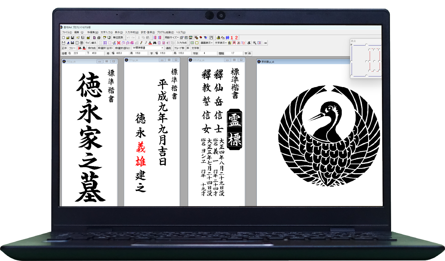Save using the floppy disk icon
Screen dimensions: 445x261
[x=73, y=38]
